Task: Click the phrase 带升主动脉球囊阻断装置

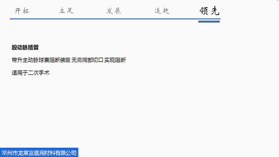Action: 41,60
